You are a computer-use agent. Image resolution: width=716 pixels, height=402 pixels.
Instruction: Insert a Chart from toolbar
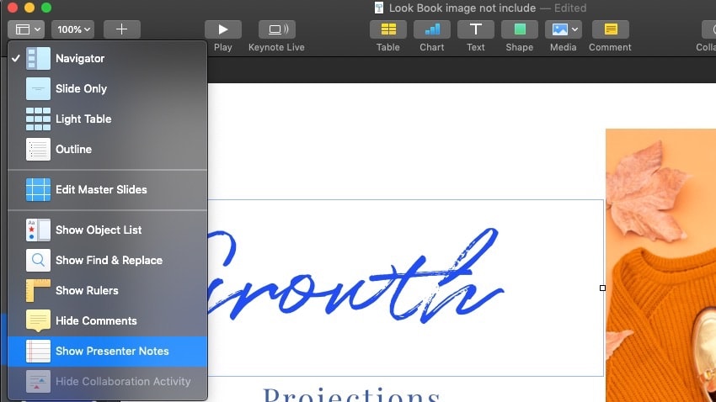pyautogui.click(x=432, y=29)
